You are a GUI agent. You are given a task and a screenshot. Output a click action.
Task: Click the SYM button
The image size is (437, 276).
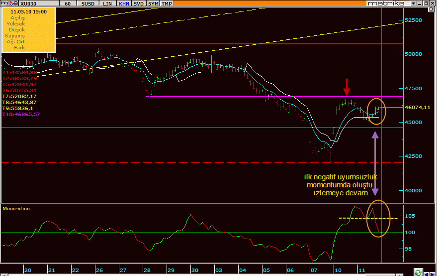click(154, 3)
